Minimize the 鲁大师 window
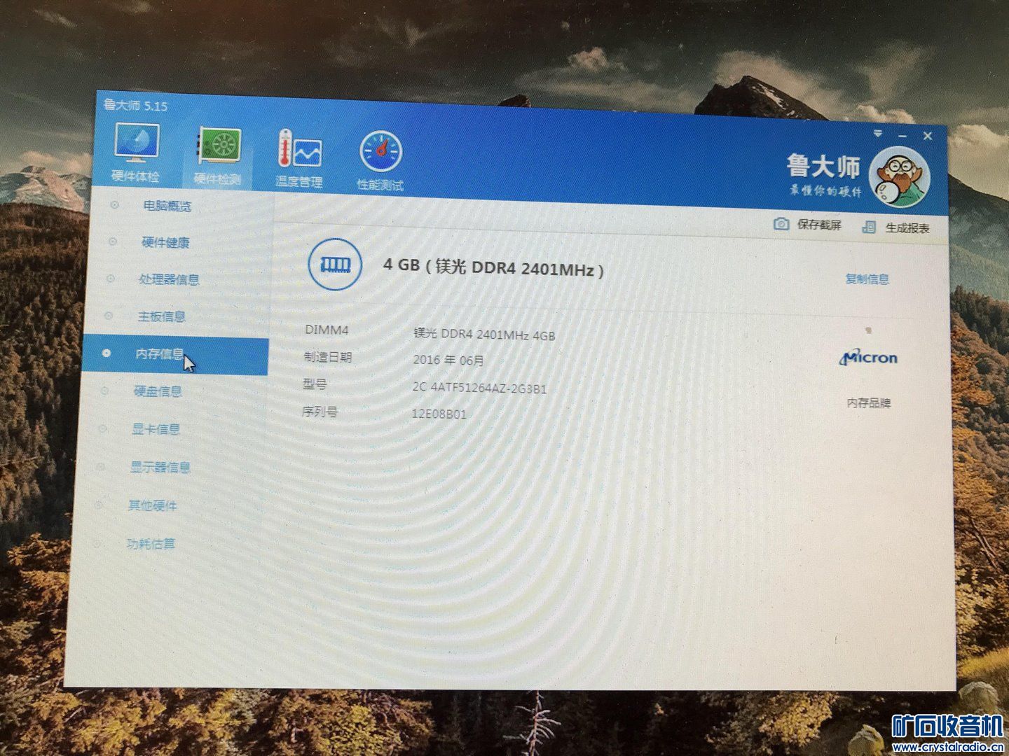Screen dimensions: 1009x756 coord(902,135)
